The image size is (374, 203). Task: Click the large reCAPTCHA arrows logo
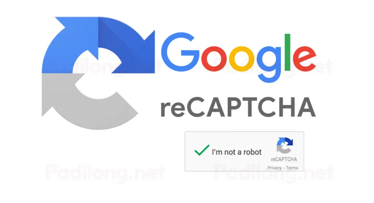click(x=98, y=73)
